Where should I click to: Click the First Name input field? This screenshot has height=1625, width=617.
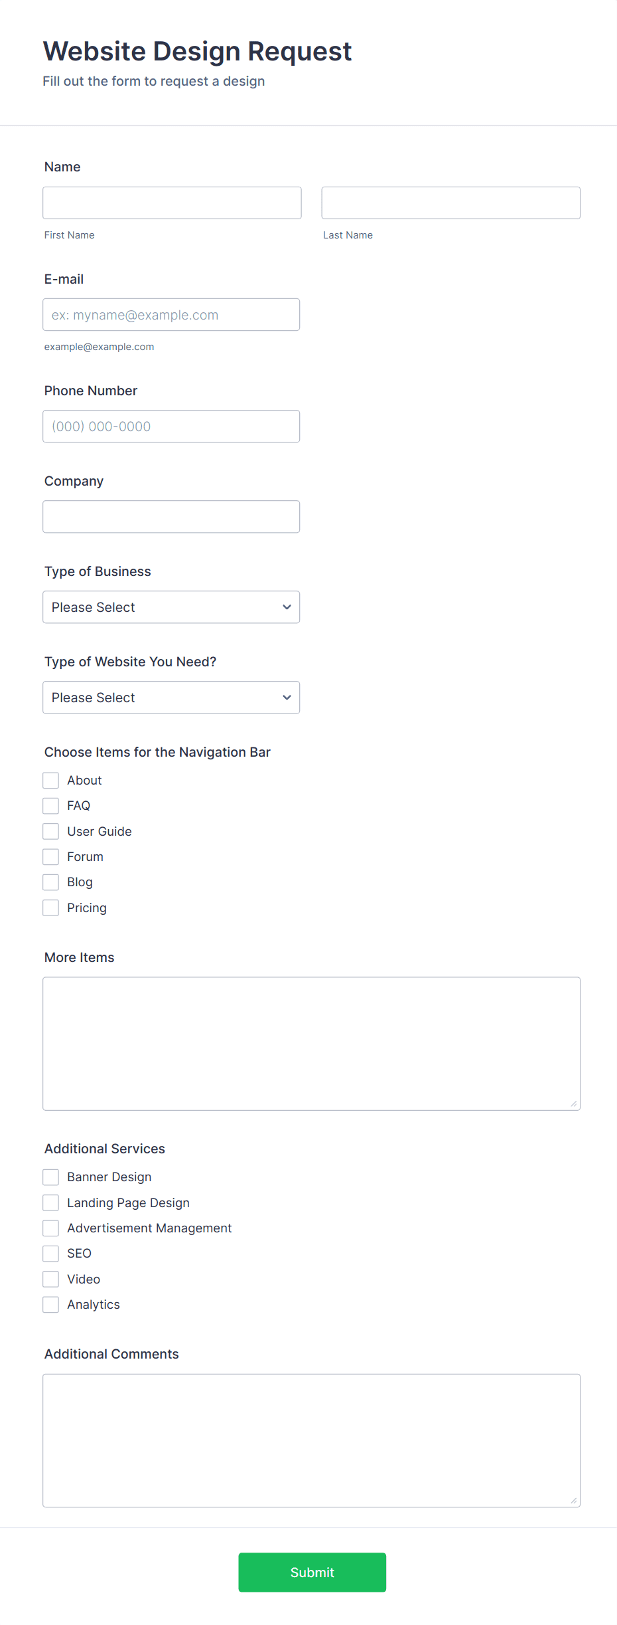pyautogui.click(x=171, y=202)
